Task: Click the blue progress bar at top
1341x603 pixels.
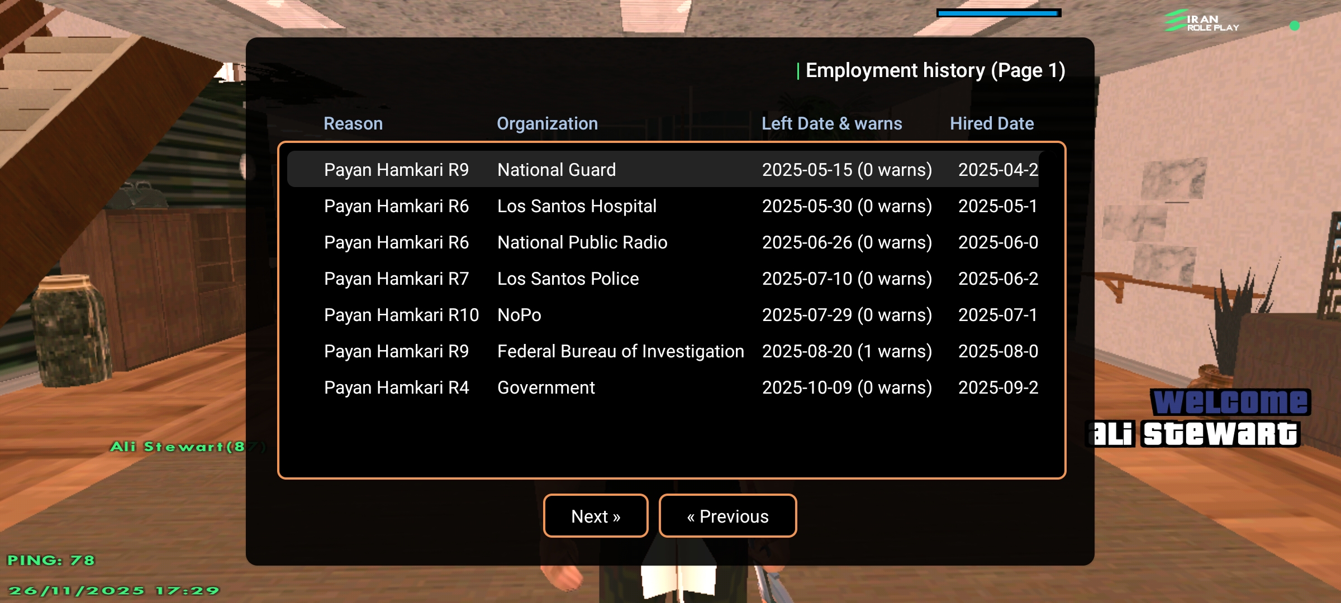Action: pyautogui.click(x=998, y=13)
